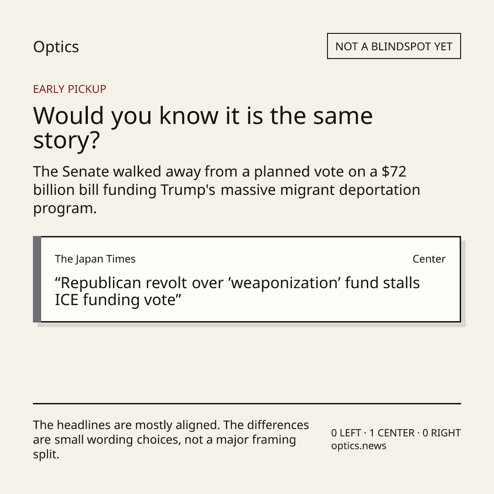The height and width of the screenshot is (494, 494).
Task: Click the horizontal divider line above footer
Action: 247,403
